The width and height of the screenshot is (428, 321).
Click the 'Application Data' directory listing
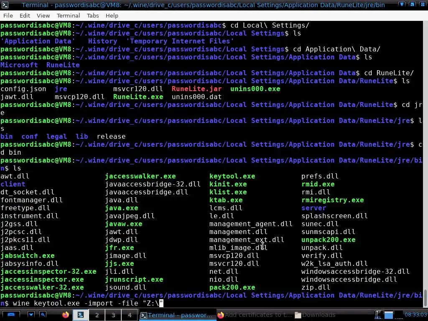(38, 41)
